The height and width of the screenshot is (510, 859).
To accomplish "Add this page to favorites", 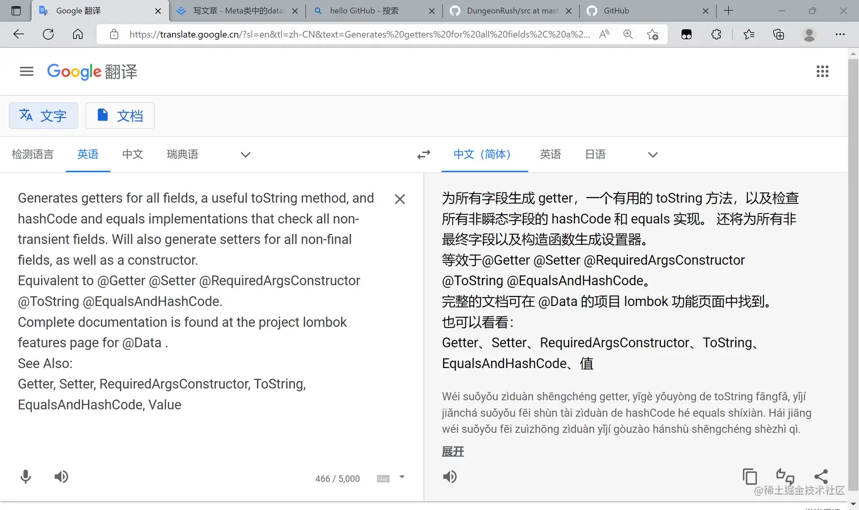I will pyautogui.click(x=653, y=34).
